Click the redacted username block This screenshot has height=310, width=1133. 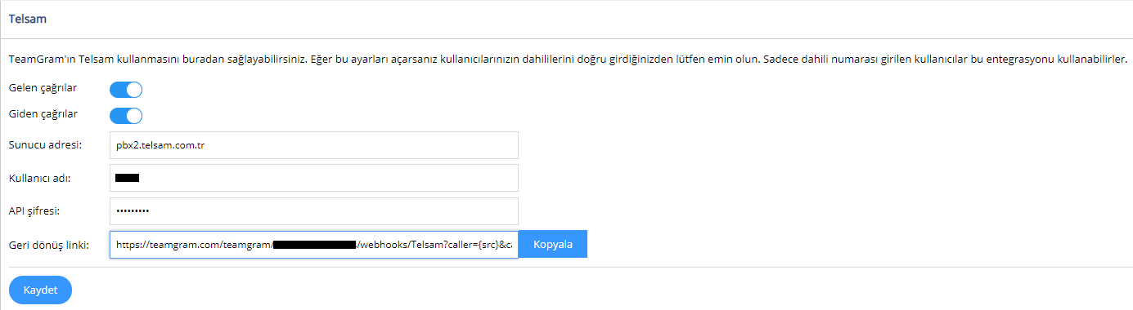(x=128, y=177)
